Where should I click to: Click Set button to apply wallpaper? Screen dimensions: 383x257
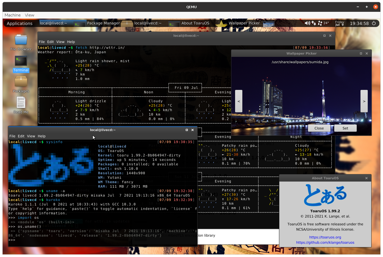coord(345,128)
